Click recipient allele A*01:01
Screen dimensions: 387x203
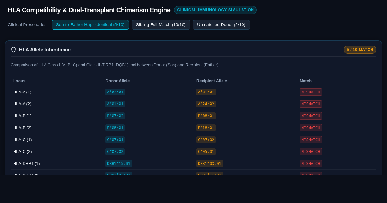coord(206,92)
